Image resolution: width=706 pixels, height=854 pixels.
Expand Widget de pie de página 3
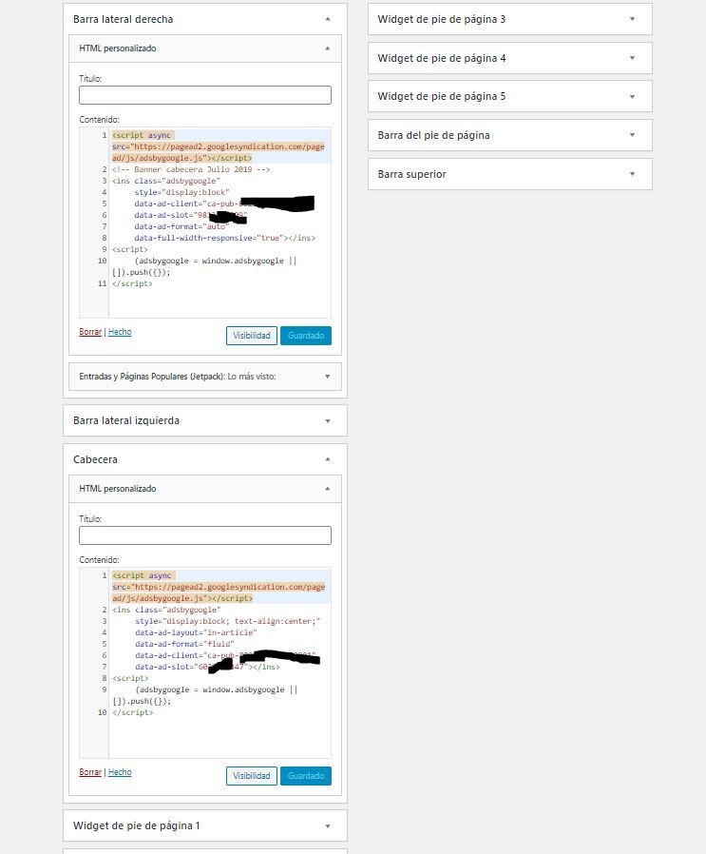tap(632, 19)
